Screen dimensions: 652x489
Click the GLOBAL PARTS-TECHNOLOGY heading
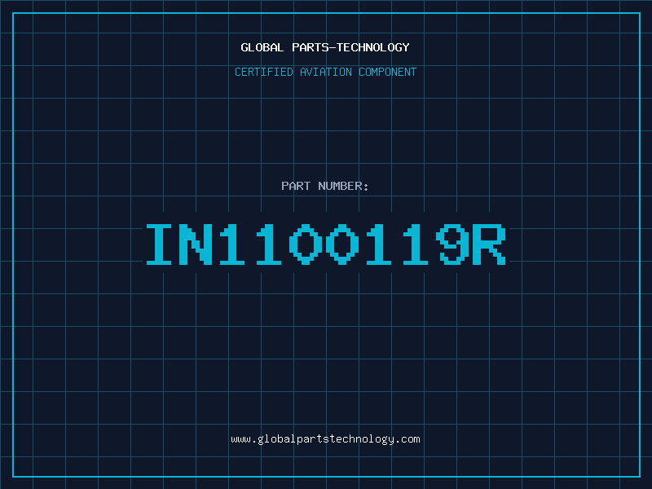325,47
